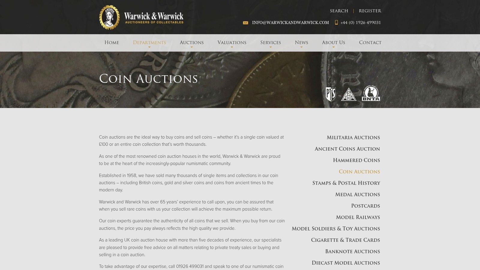Click the Register link in header

tap(370, 11)
